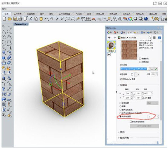Choose the Zoom Extents magnifier icon
This screenshot has height=148, width=168.
click(x=73, y=19)
